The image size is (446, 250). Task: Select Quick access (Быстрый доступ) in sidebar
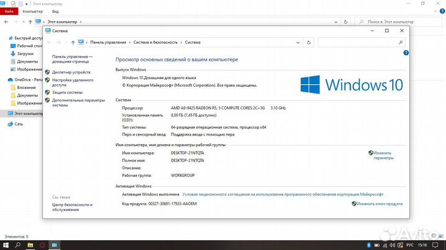[x=25, y=38]
